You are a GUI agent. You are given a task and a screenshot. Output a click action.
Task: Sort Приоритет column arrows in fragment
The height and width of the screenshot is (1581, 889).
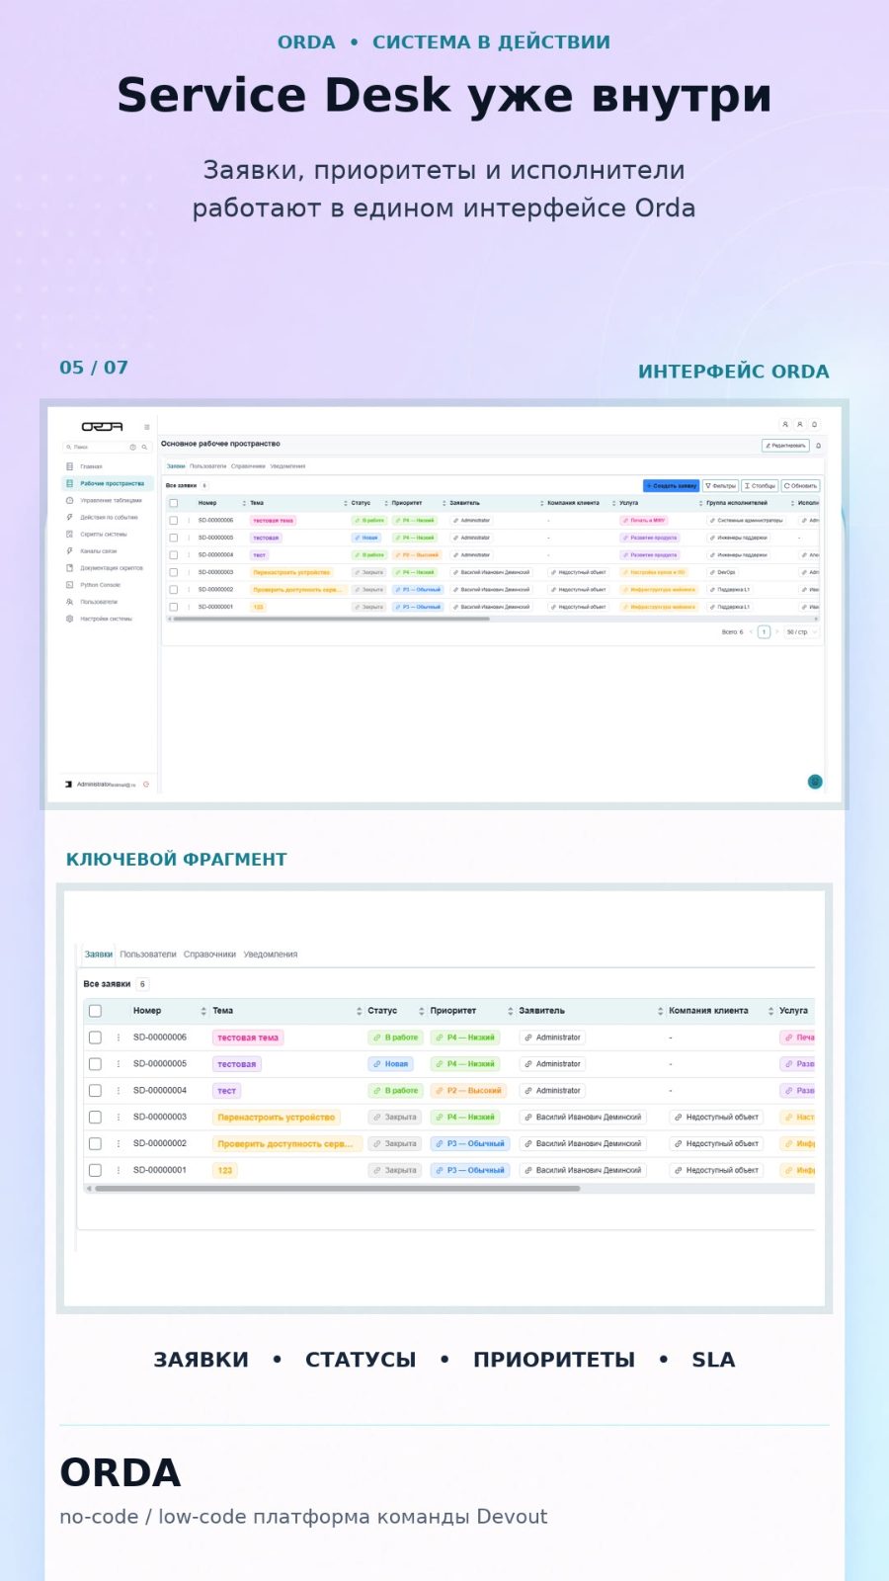click(510, 1011)
